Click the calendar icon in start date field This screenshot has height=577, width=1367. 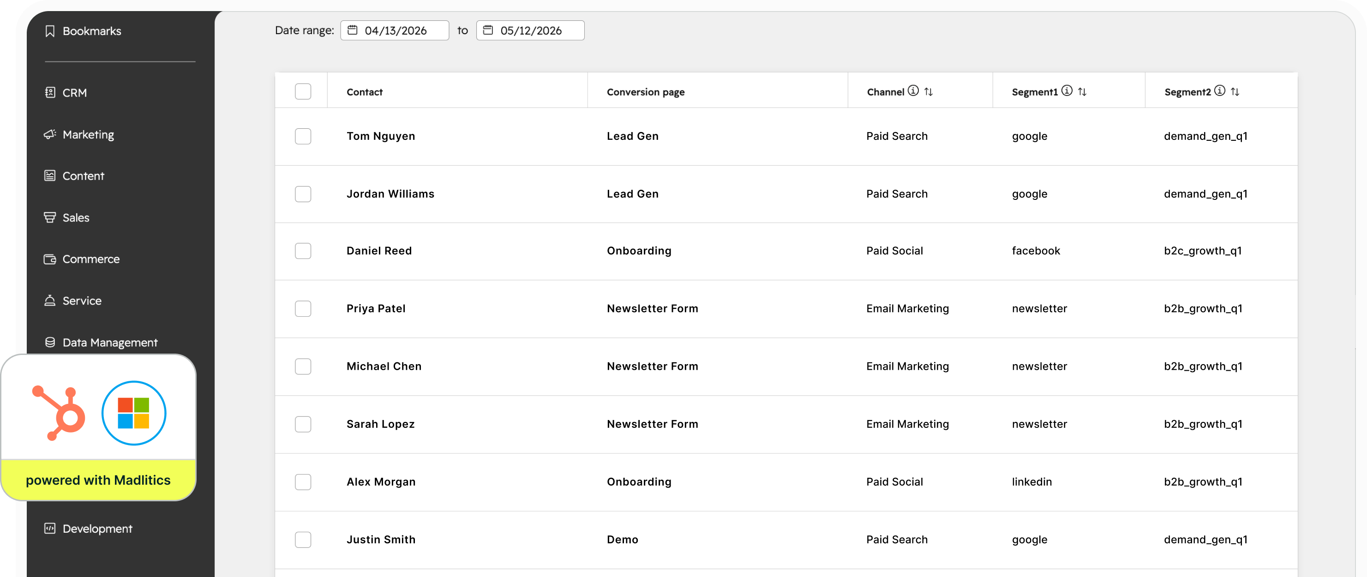coord(352,30)
